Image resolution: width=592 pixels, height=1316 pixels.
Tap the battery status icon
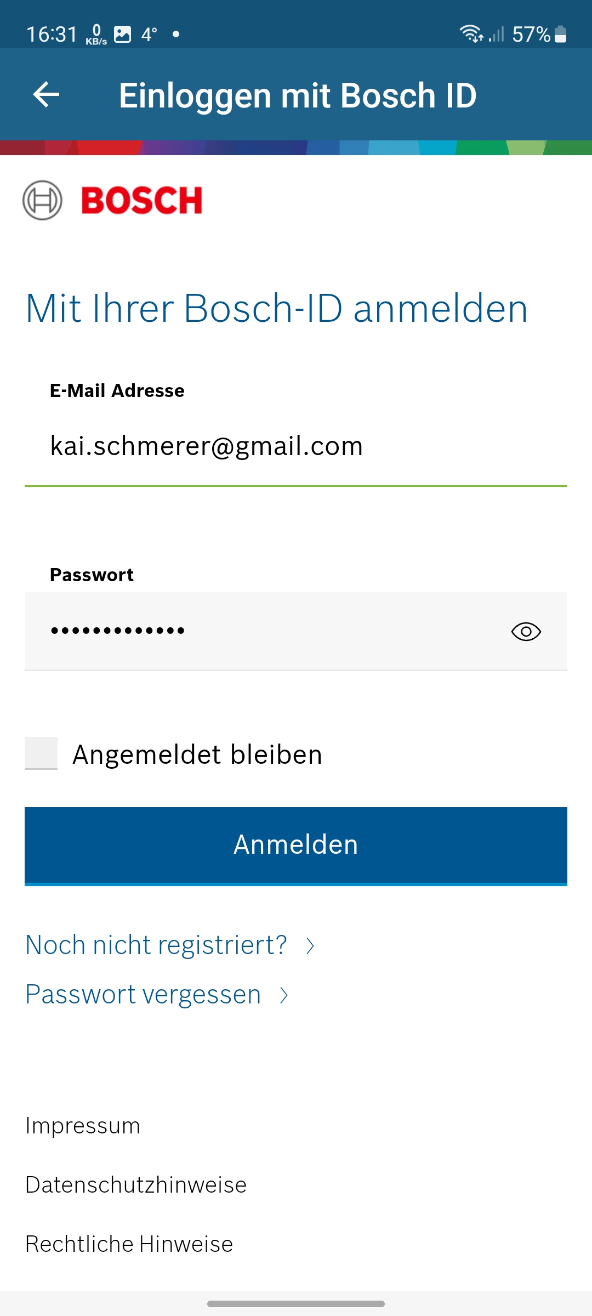[x=560, y=34]
